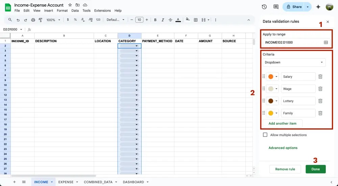The height and width of the screenshot is (186, 338).
Task: Open the font Default dropdown
Action: [116, 20]
